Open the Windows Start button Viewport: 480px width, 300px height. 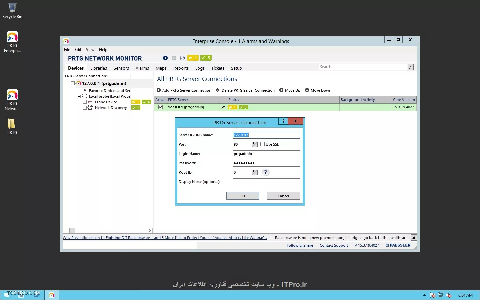pyautogui.click(x=6, y=295)
